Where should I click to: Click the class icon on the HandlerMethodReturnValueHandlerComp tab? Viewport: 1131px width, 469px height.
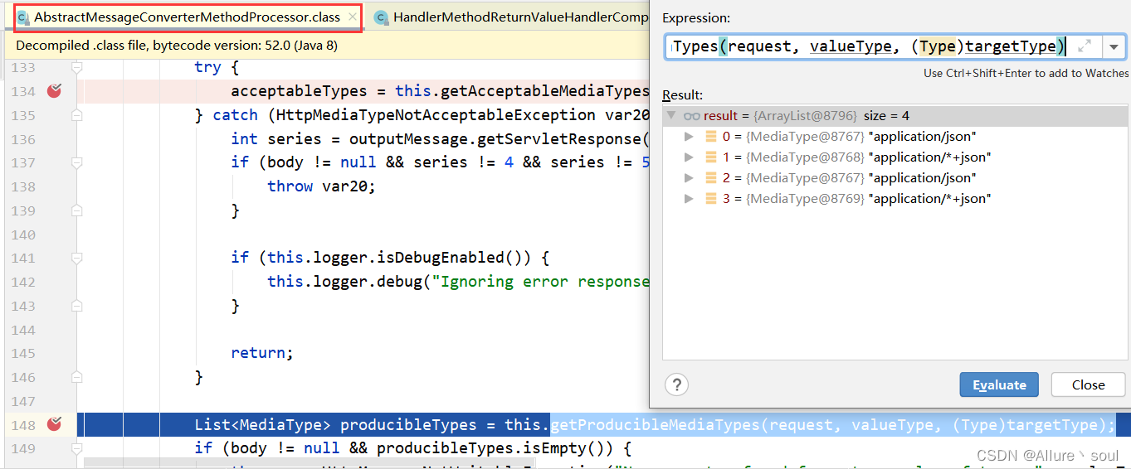click(381, 17)
